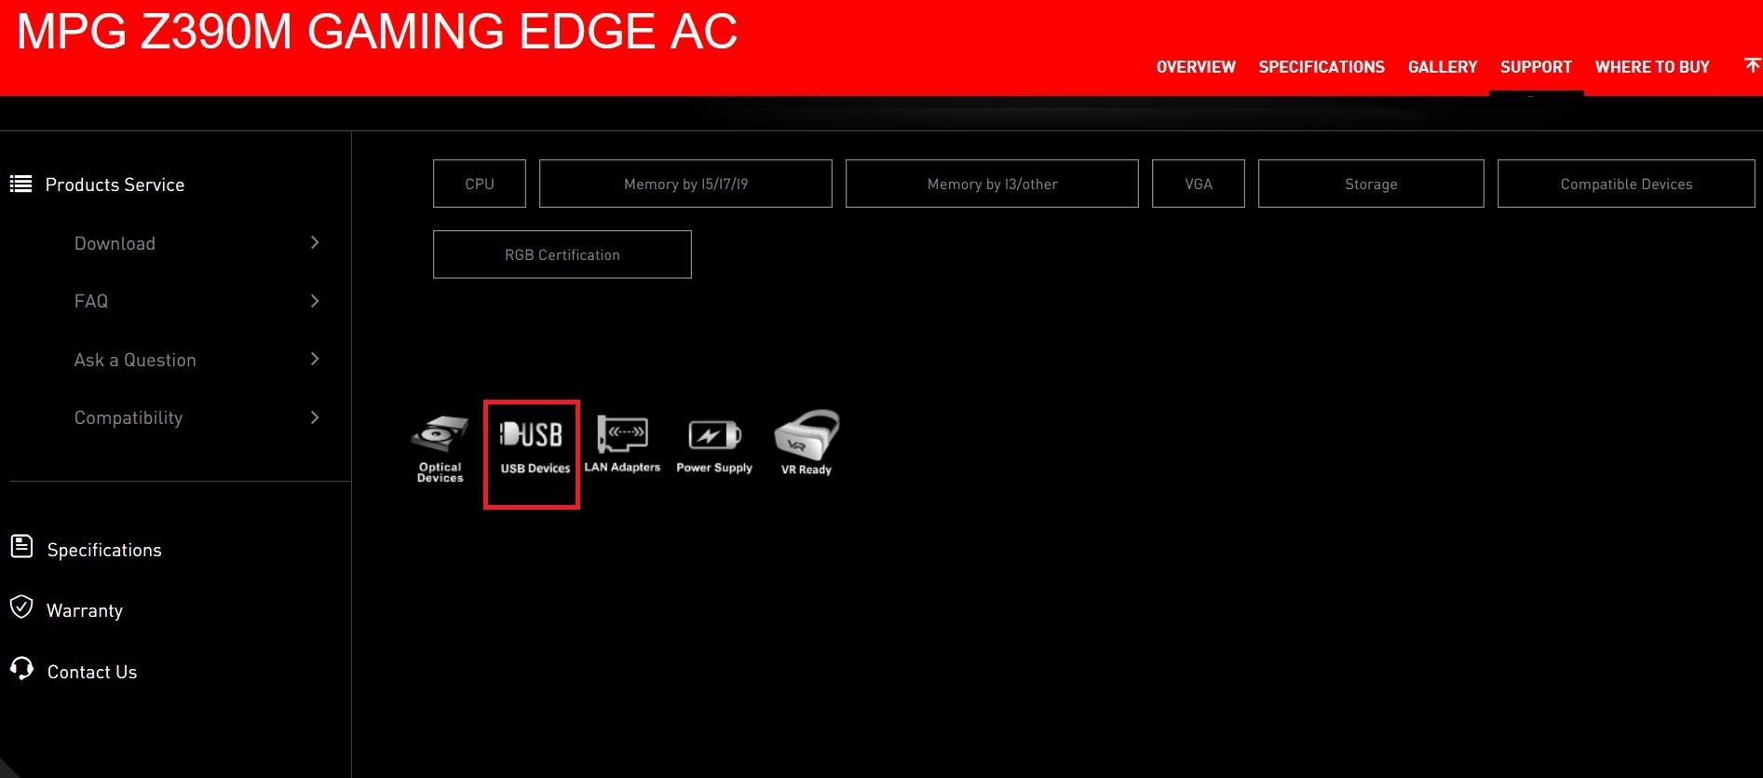Viewport: 1763px width, 778px height.
Task: Expand the Ask a Question chevron
Action: point(315,360)
